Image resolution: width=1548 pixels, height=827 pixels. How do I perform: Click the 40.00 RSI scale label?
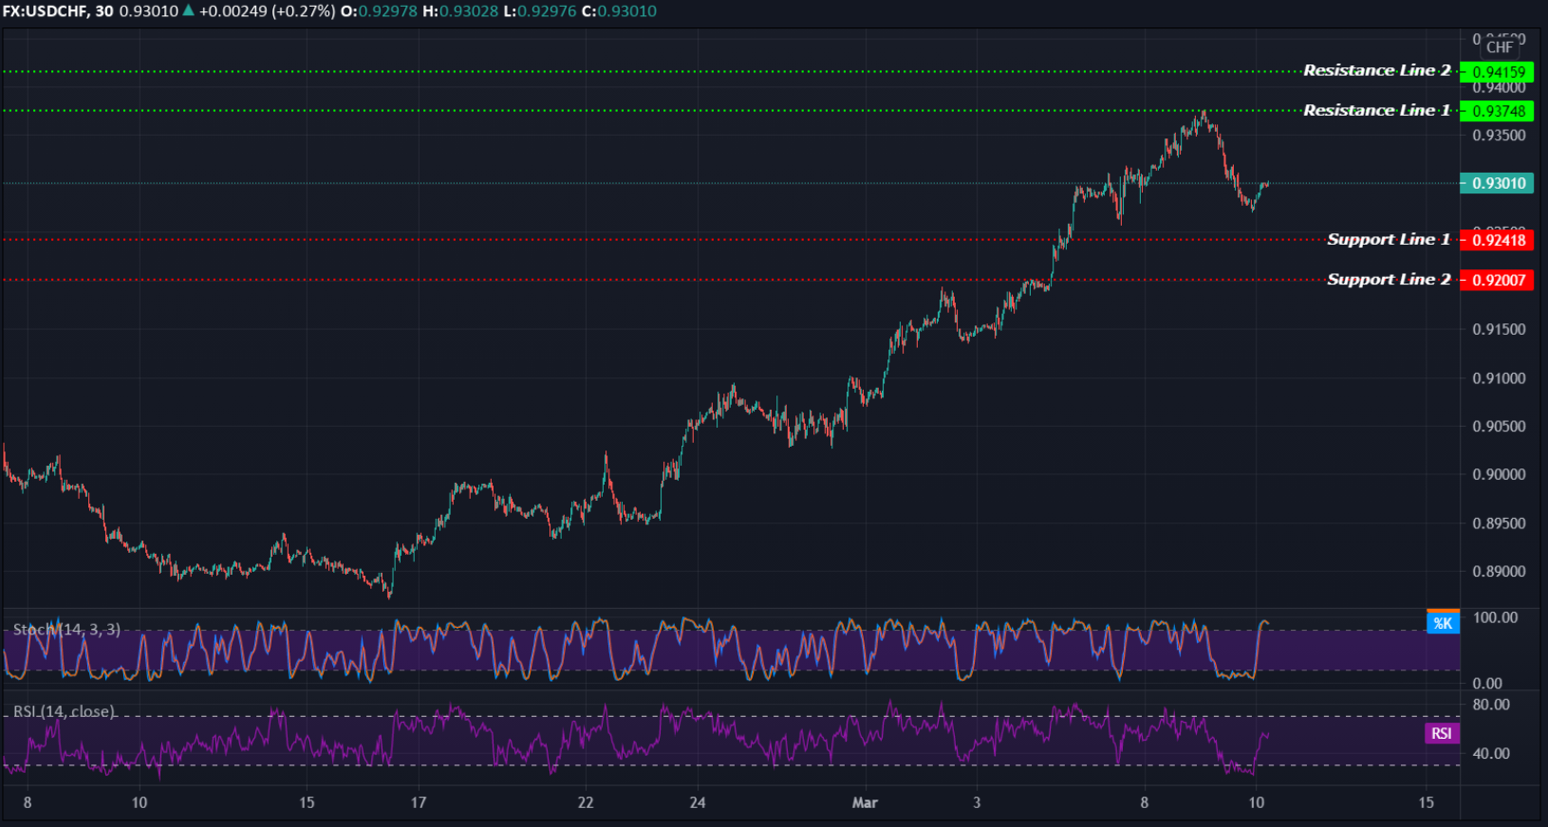click(x=1491, y=754)
